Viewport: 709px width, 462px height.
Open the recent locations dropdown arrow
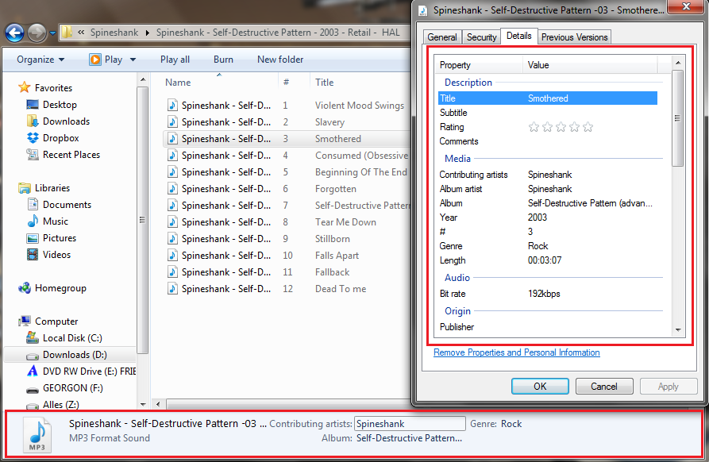point(52,33)
